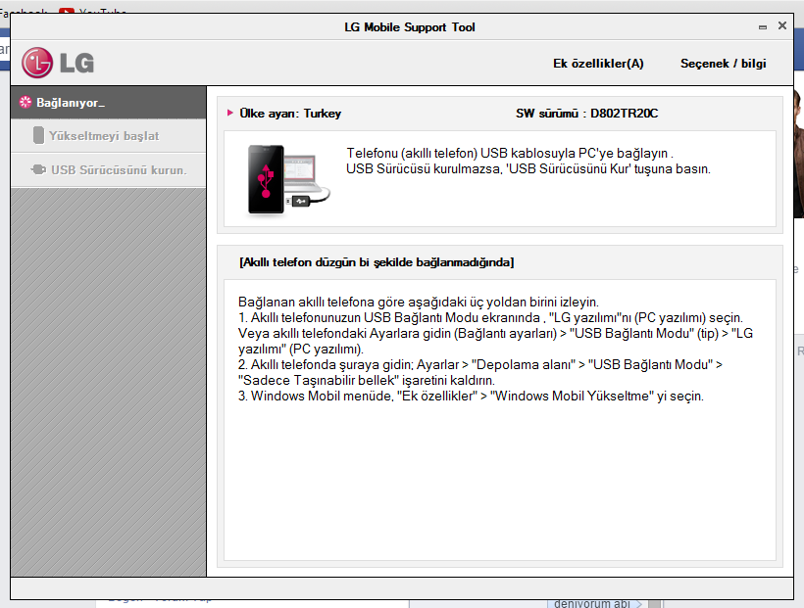The image size is (804, 608).
Task: Close the LG Mobile Support Tool window
Action: (782, 25)
